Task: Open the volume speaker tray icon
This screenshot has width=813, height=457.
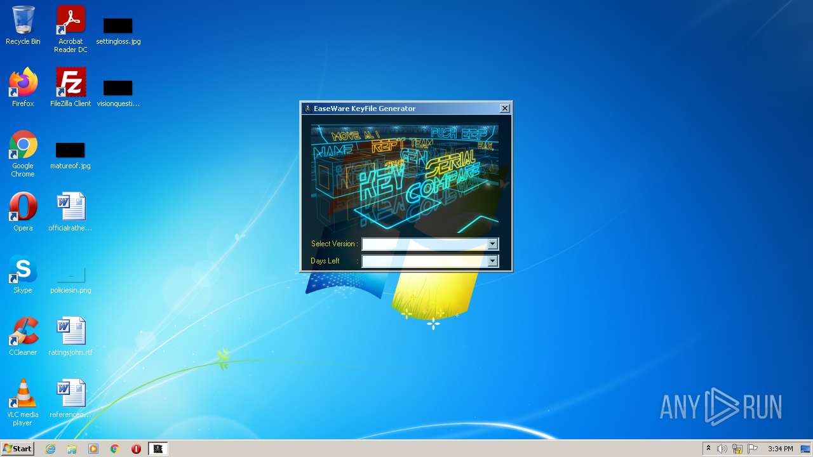Action: pos(722,449)
